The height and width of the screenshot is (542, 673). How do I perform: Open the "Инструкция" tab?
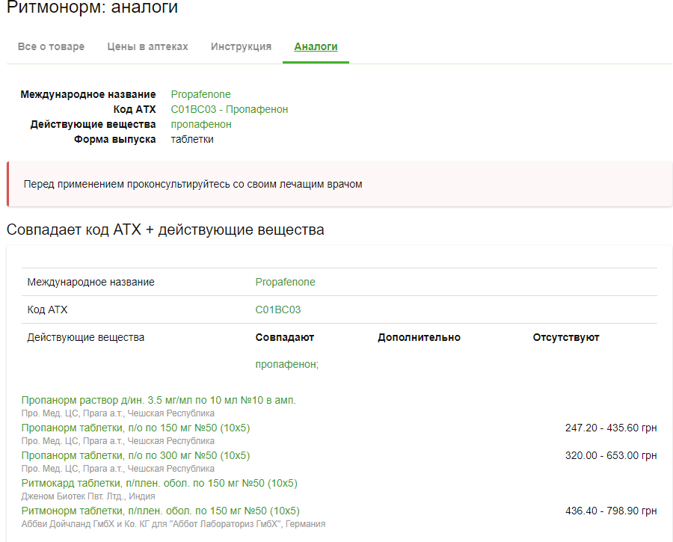[x=242, y=46]
